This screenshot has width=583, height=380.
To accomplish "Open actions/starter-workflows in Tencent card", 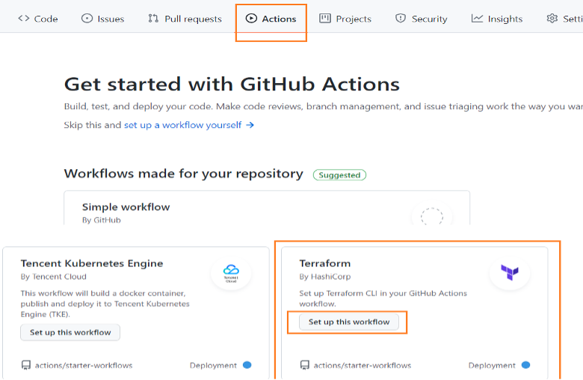I will [x=84, y=366].
